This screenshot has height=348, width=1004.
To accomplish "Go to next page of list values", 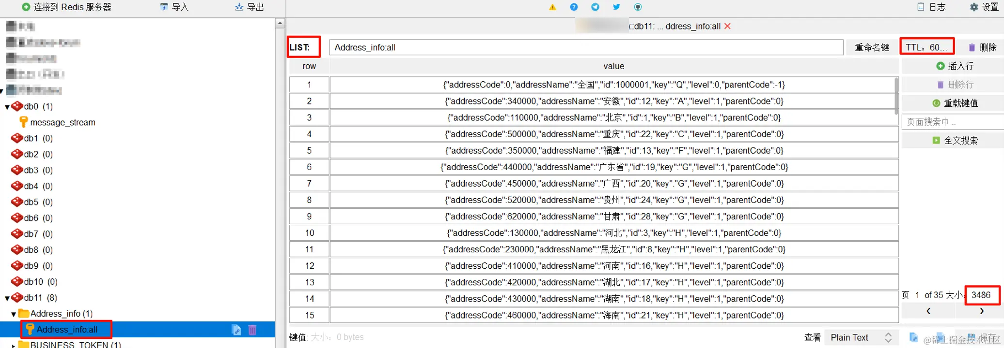I will pos(982,311).
